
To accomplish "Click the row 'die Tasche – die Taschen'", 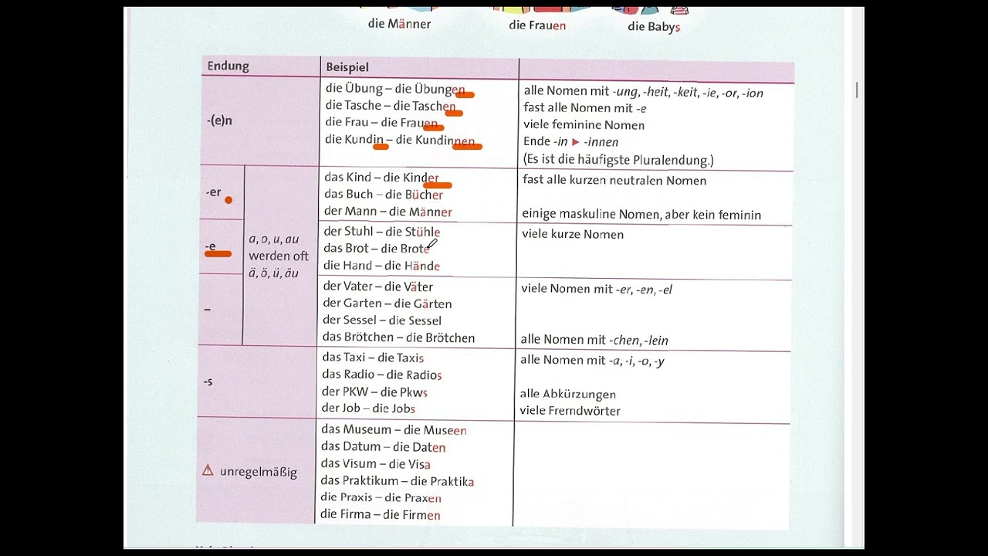I will pyautogui.click(x=391, y=106).
